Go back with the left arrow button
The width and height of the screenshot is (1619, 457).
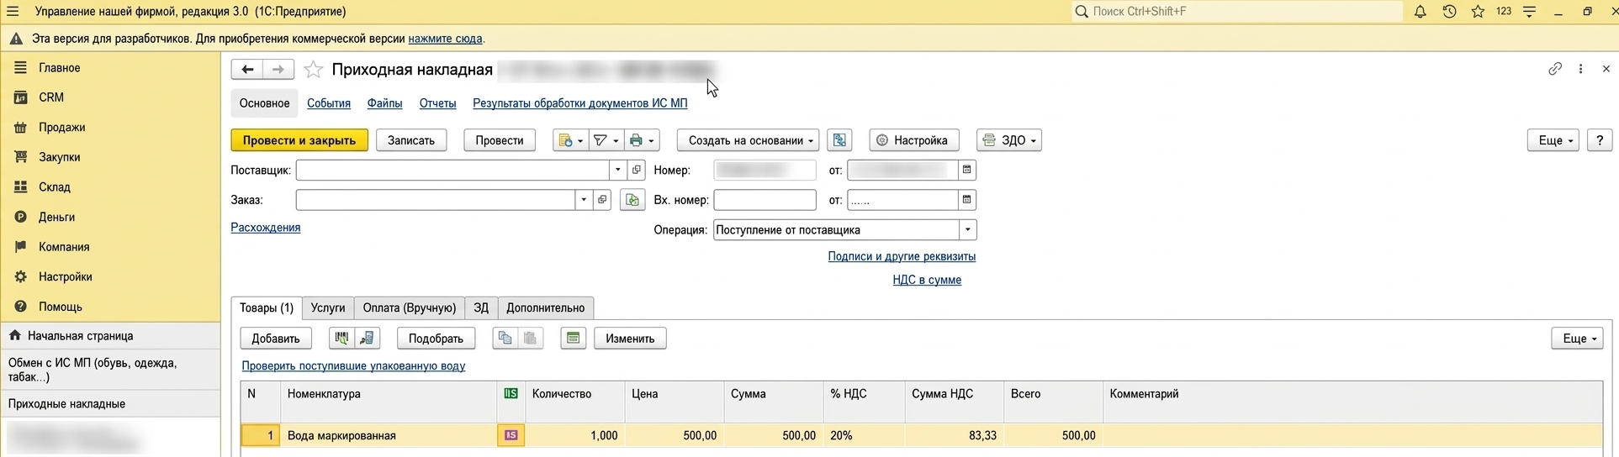[247, 70]
